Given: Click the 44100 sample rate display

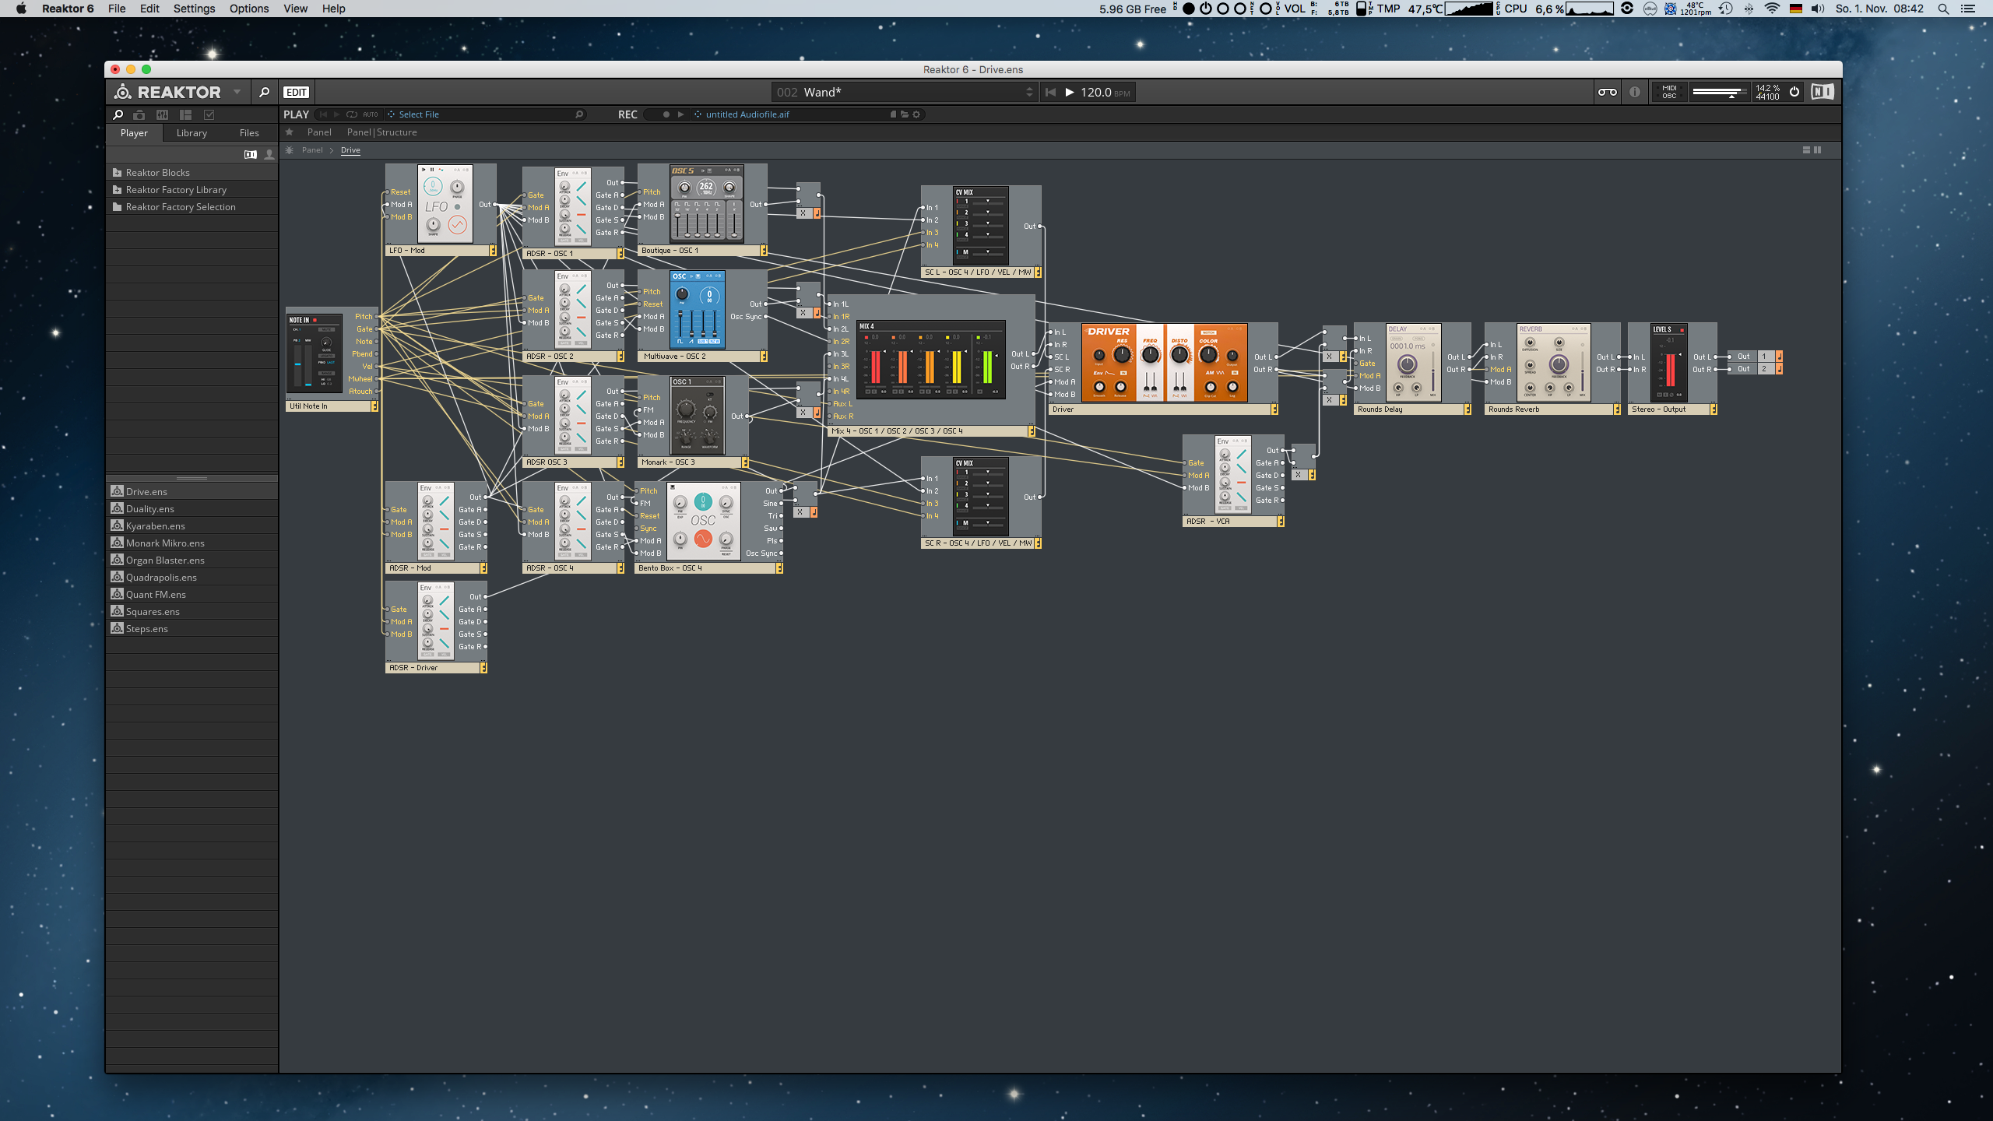Looking at the screenshot, I should tap(1767, 97).
